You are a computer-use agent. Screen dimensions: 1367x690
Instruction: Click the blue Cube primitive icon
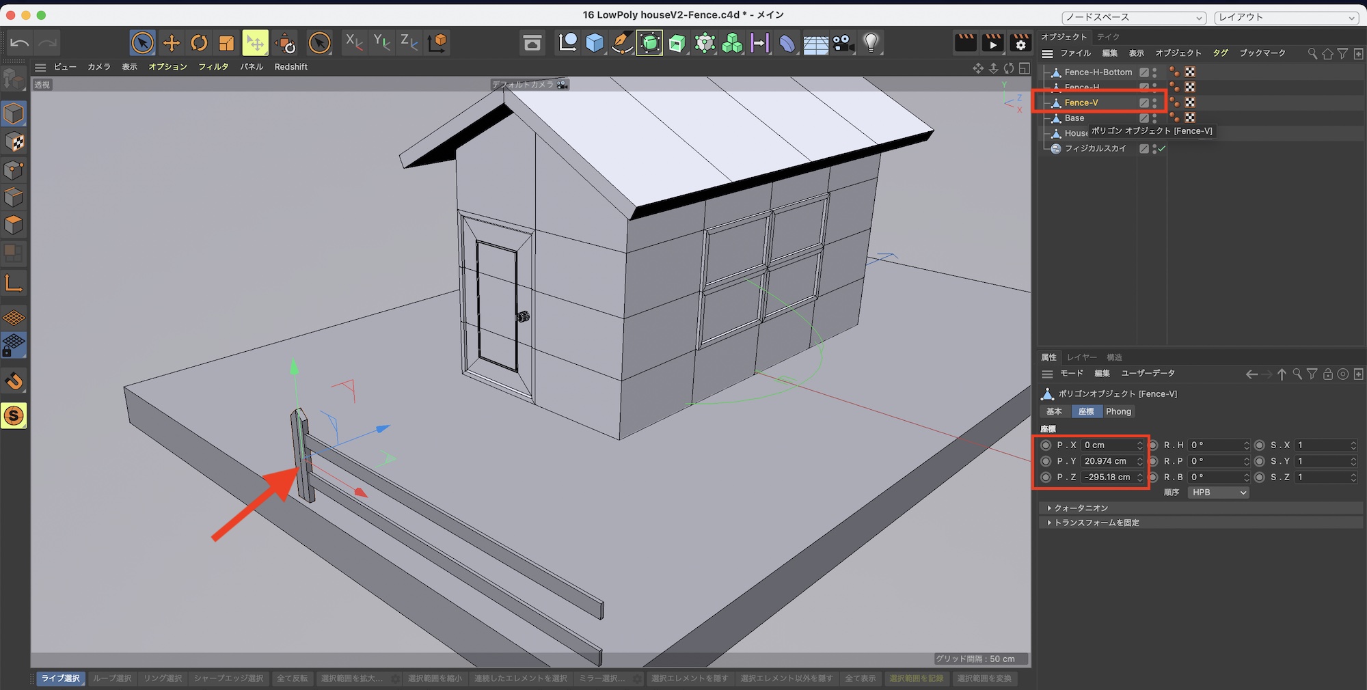[595, 43]
